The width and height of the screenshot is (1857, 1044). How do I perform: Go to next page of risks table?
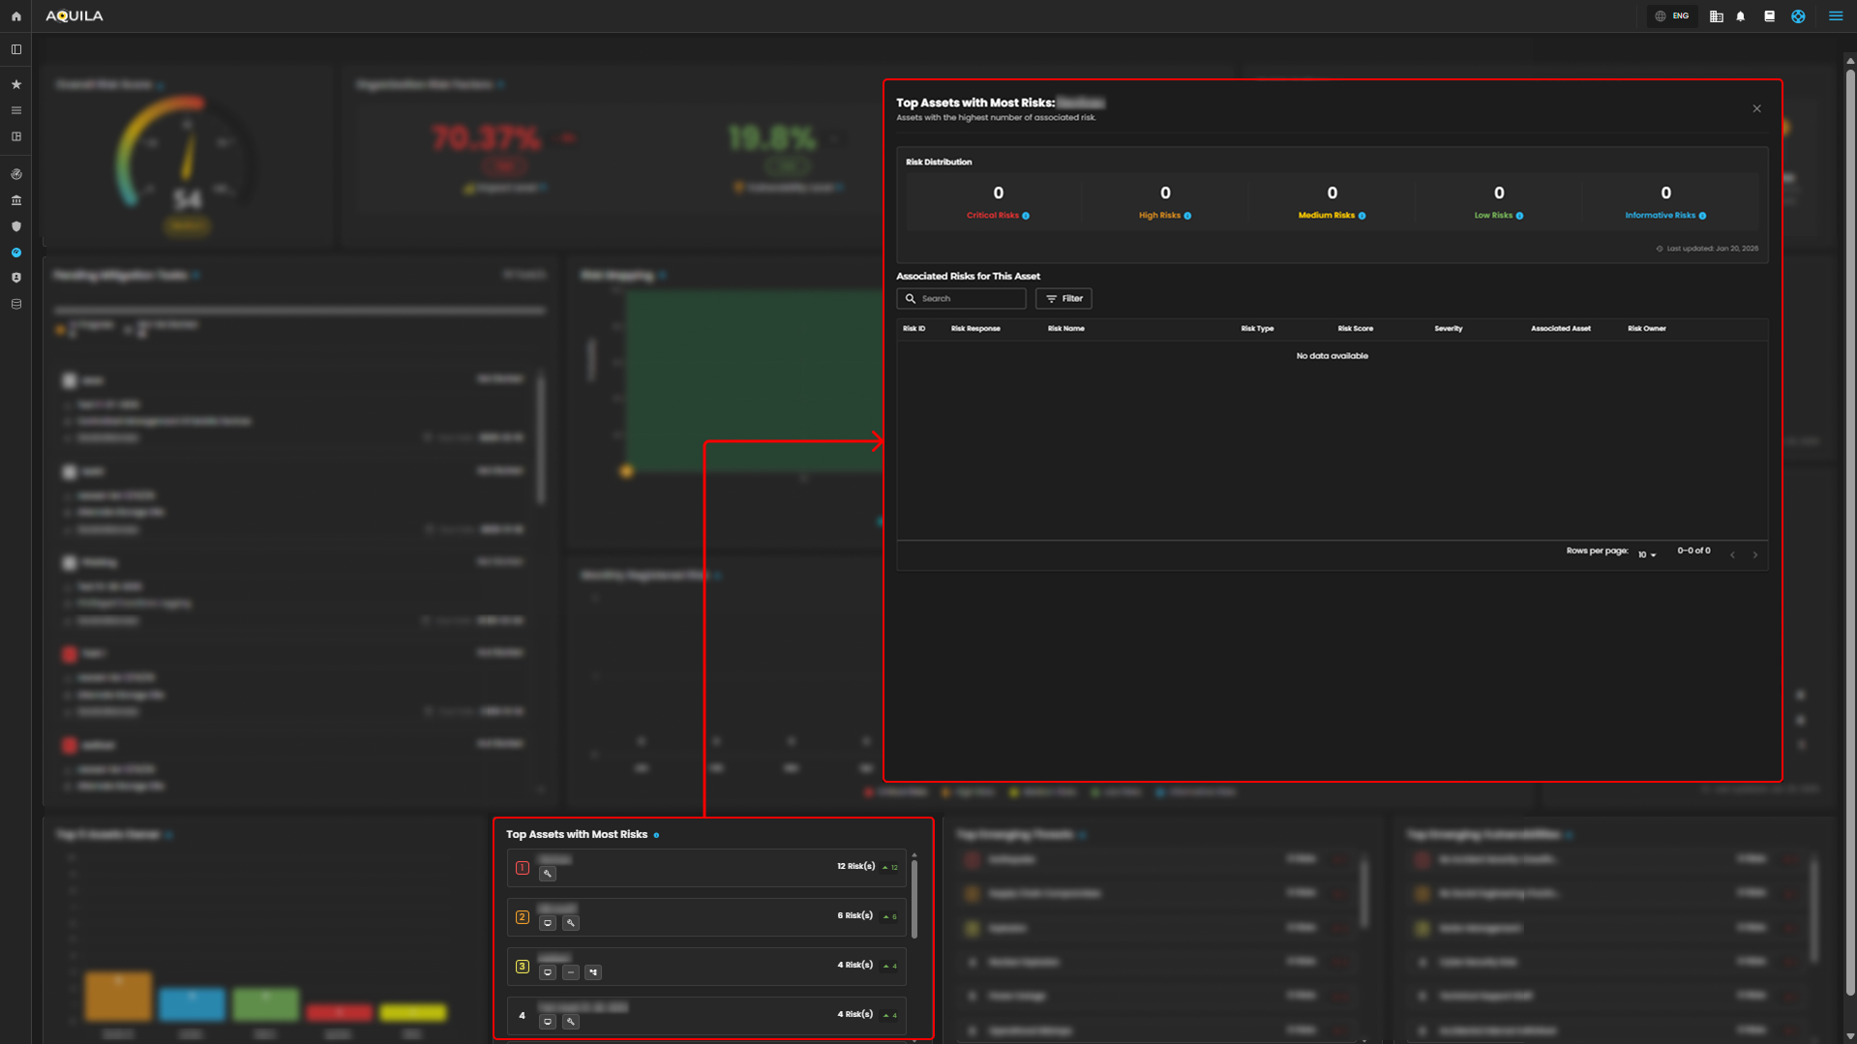pos(1754,555)
